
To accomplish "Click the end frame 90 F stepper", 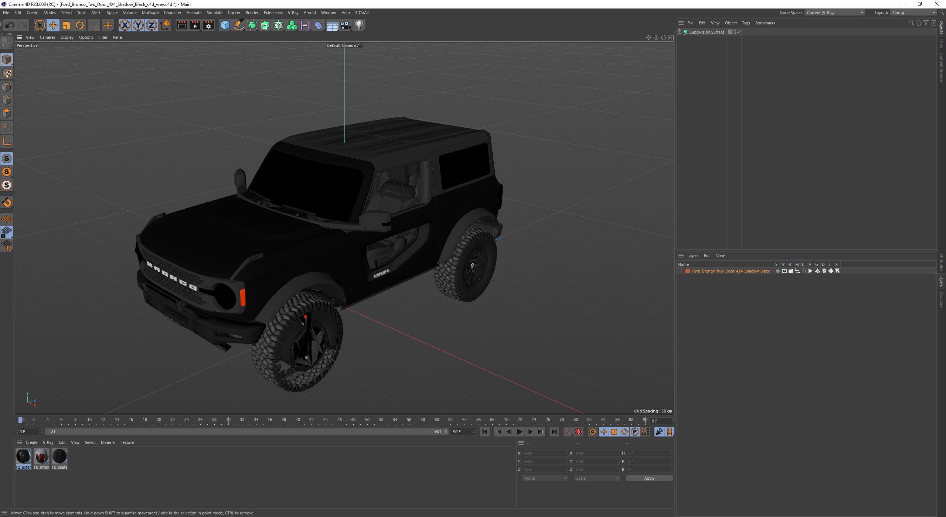I will pos(474,432).
